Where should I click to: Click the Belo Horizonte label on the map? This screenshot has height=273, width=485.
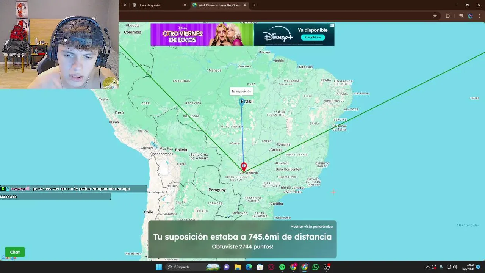288,169
